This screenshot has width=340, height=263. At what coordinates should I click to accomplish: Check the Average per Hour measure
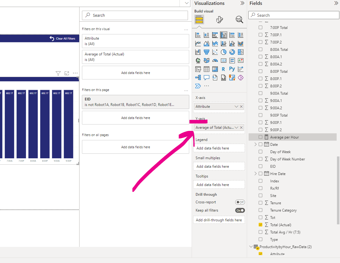(x=260, y=137)
